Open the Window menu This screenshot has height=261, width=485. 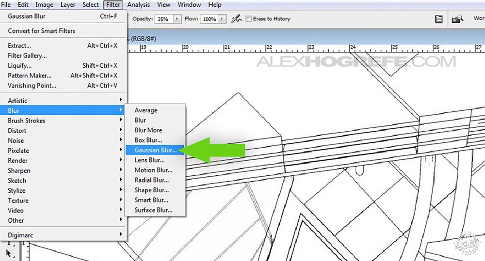189,5
